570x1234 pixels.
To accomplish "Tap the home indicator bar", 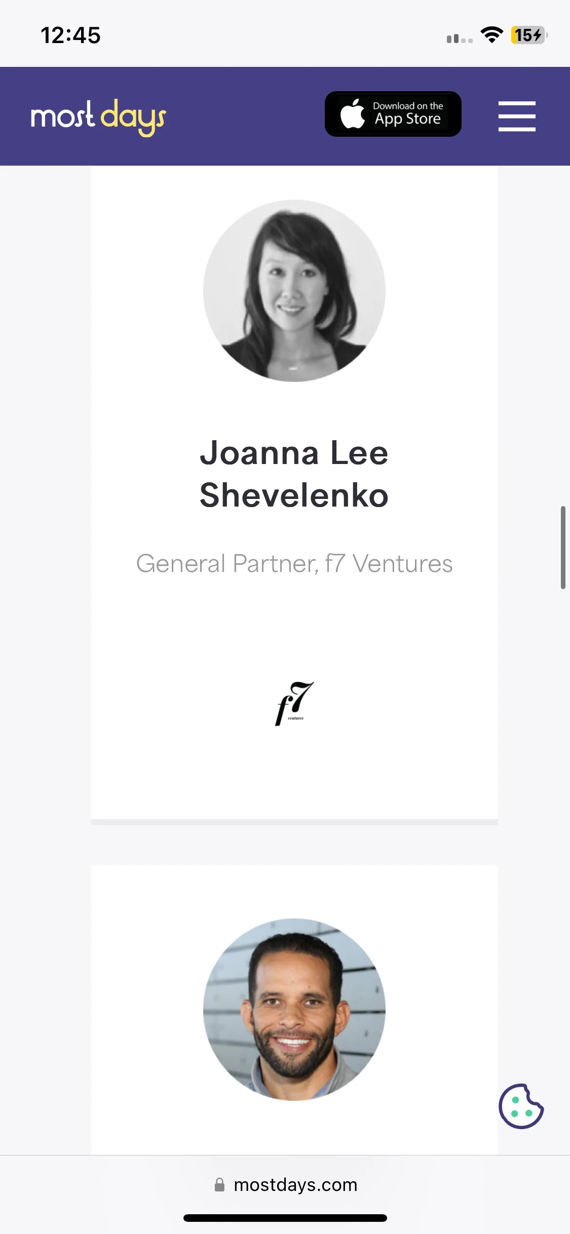I will [285, 1218].
